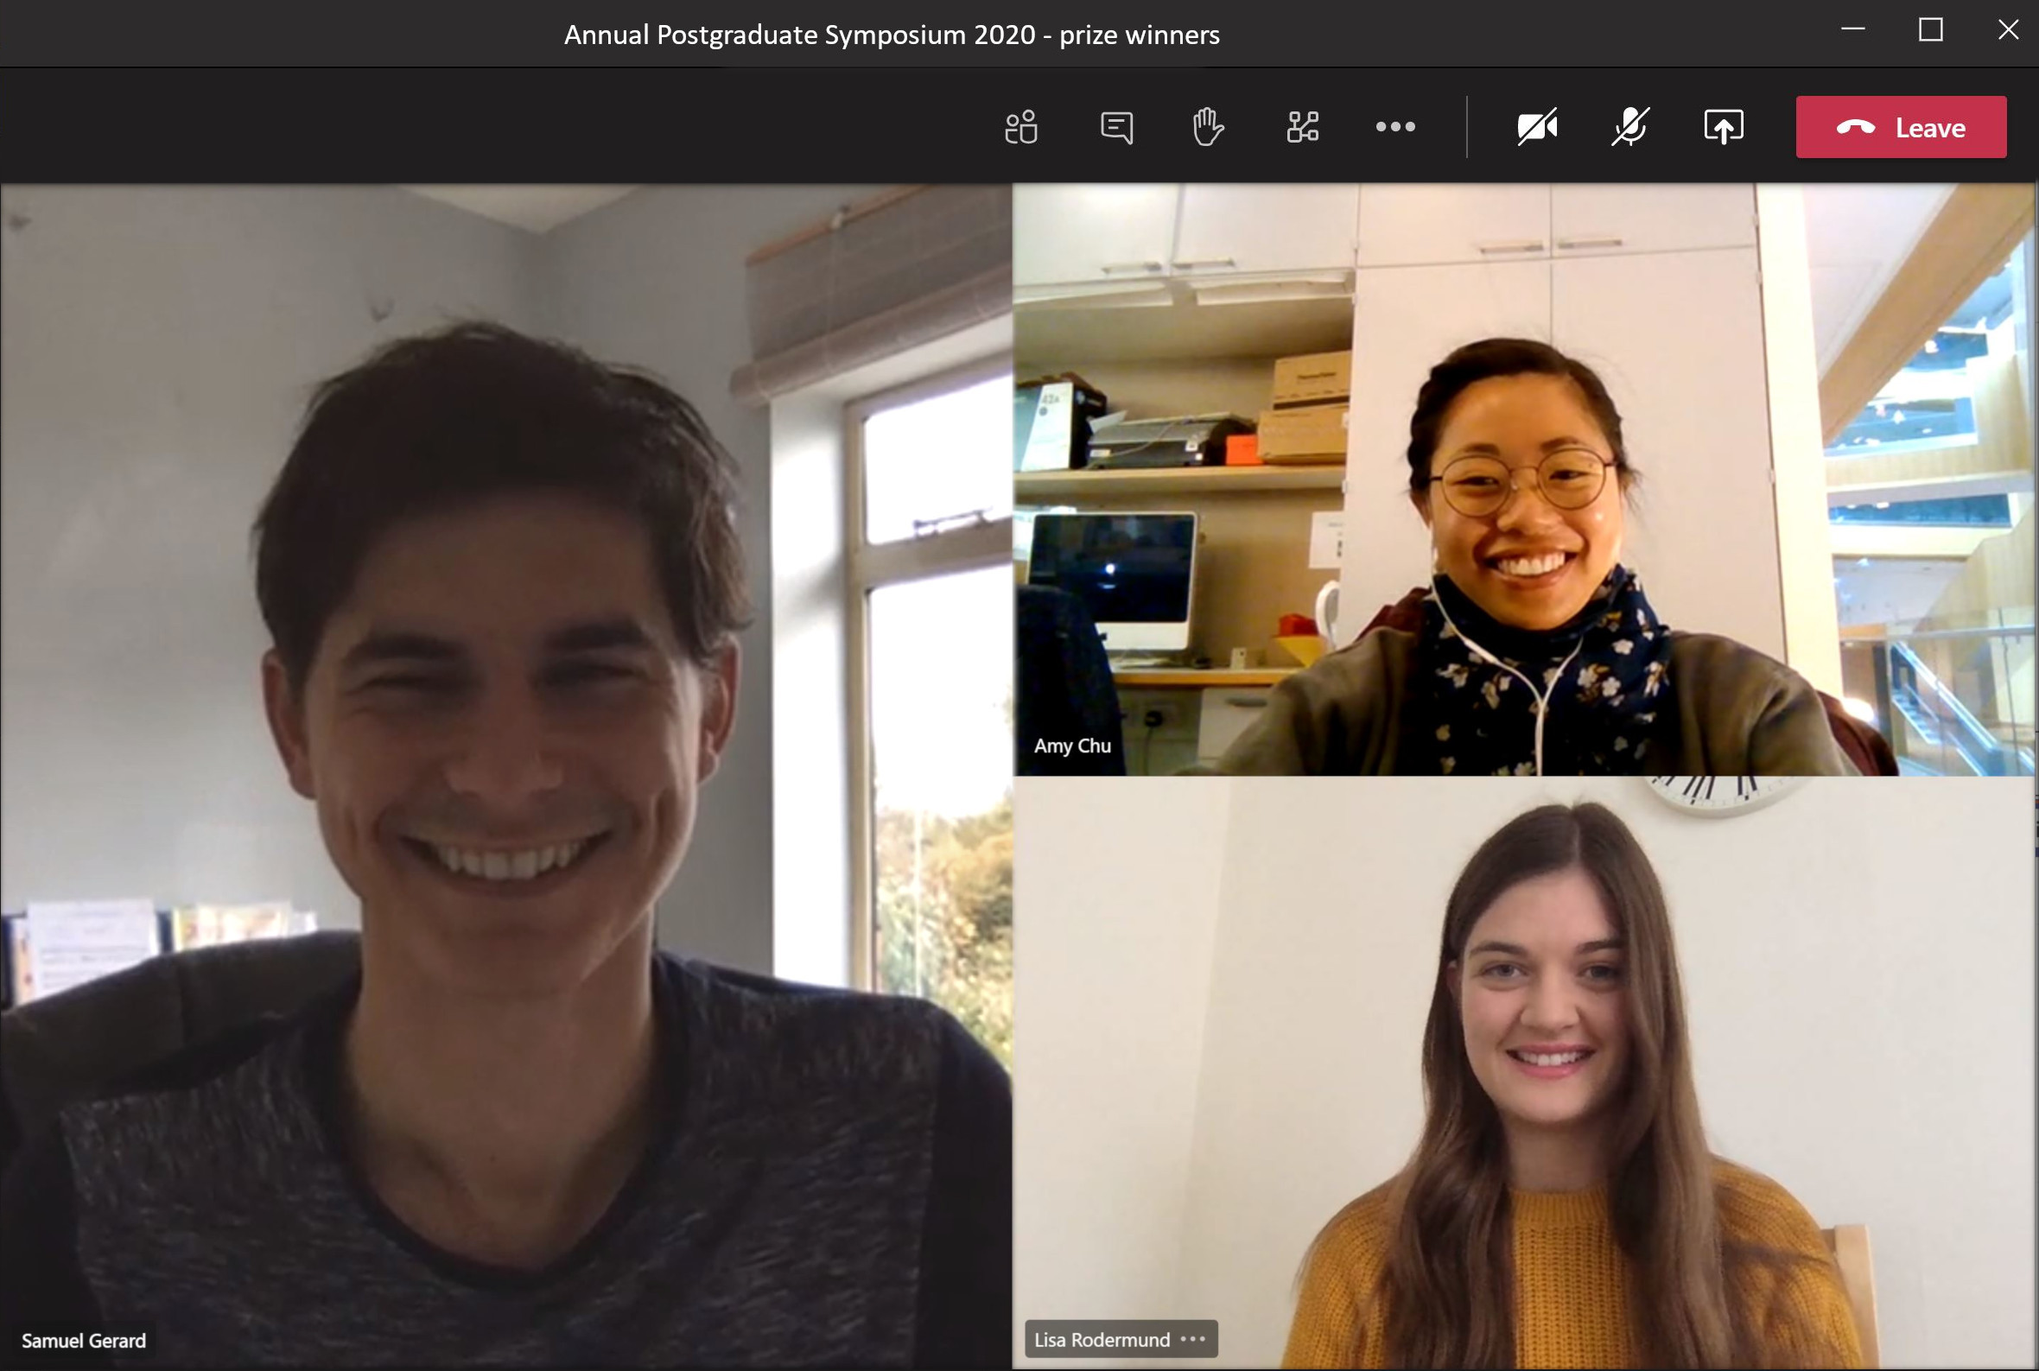Raise your hand in the meeting
Viewport: 2039px width, 1371px height.
pyautogui.click(x=1210, y=127)
